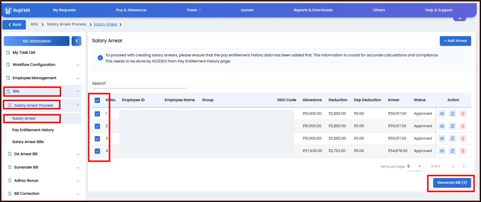Image resolution: width=481 pixels, height=202 pixels.
Task: Open My Requests menu
Action: coord(64,10)
